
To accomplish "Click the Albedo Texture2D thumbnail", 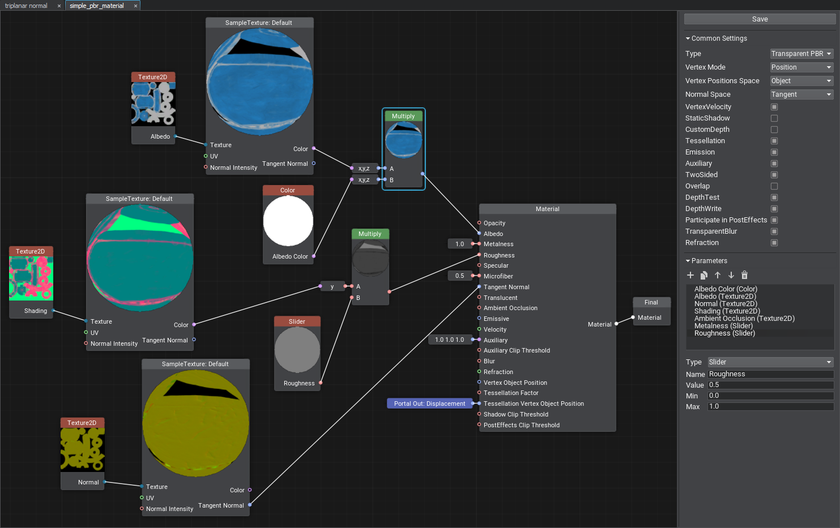I will point(153,104).
